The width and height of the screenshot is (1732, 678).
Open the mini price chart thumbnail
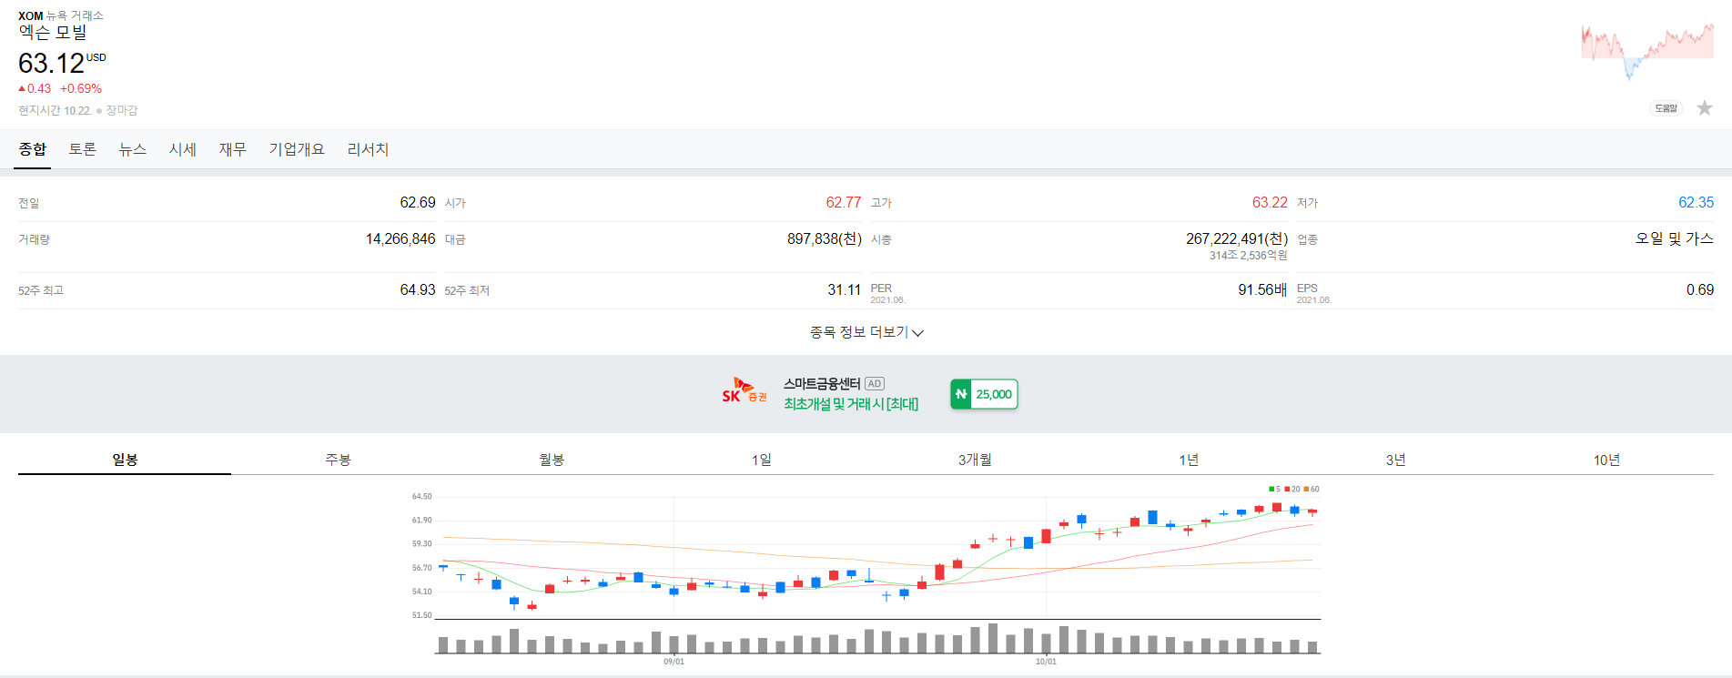pyautogui.click(x=1647, y=52)
